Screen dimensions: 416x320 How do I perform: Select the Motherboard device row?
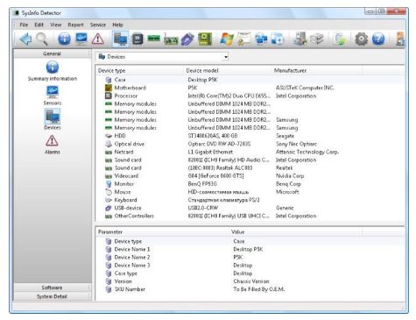click(250, 88)
